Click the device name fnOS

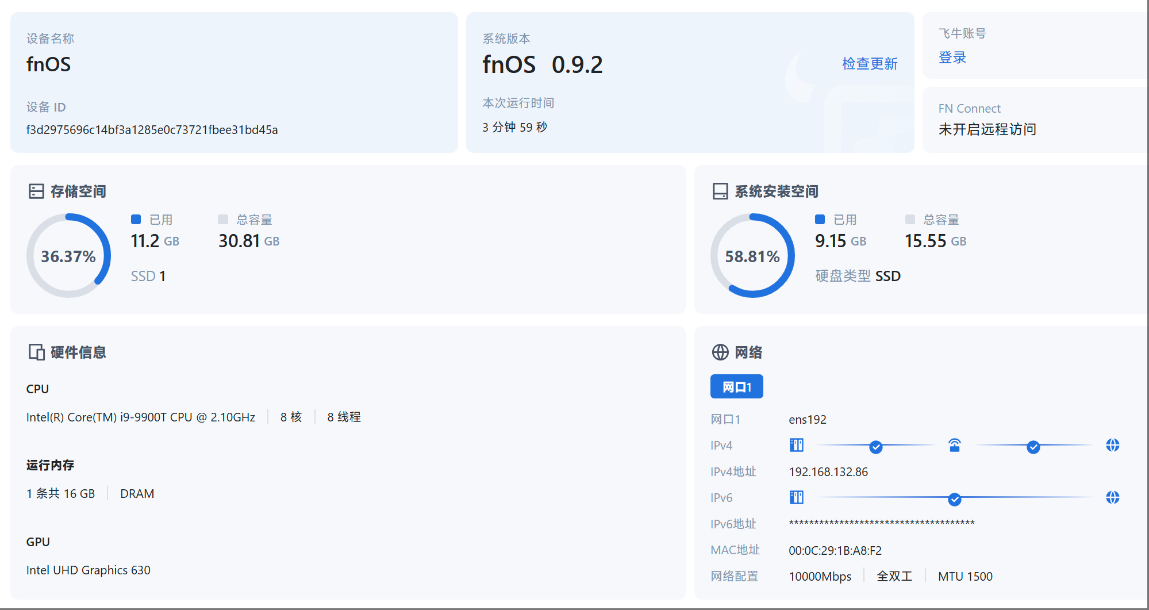click(x=49, y=64)
